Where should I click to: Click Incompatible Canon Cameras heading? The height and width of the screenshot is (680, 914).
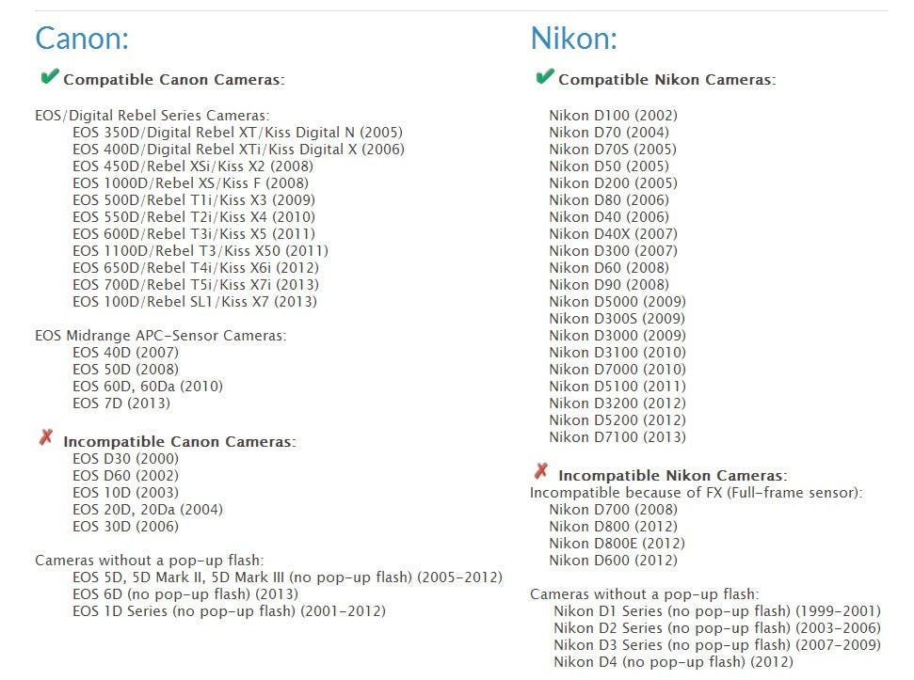tap(180, 442)
